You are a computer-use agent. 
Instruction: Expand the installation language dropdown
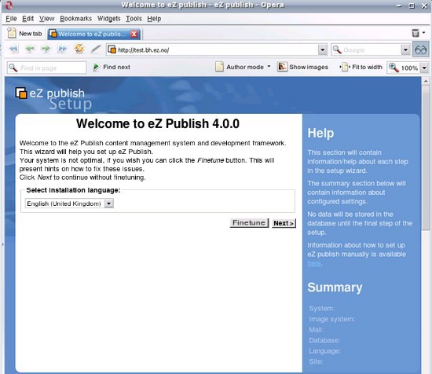coord(109,203)
